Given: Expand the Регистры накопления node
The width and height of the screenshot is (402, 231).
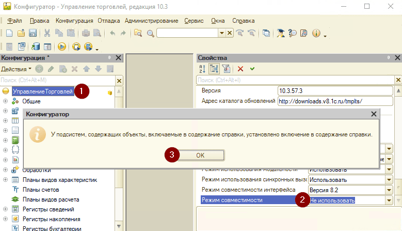Looking at the screenshot, I should pos(5,219).
